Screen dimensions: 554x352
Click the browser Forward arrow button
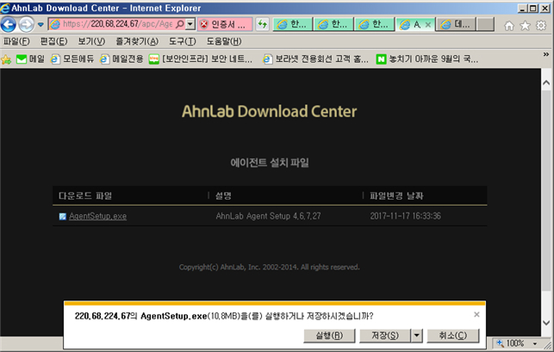click(26, 24)
